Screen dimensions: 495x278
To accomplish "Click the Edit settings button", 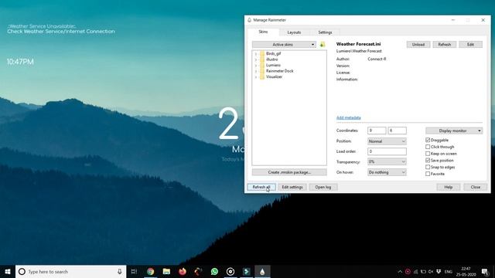I will [292, 187].
